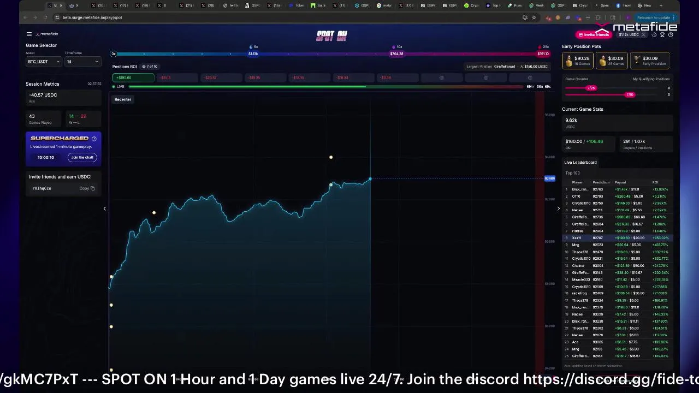This screenshot has width=699, height=393.
Task: Select leaderboard row for player Miracle333
Action: coord(617,279)
